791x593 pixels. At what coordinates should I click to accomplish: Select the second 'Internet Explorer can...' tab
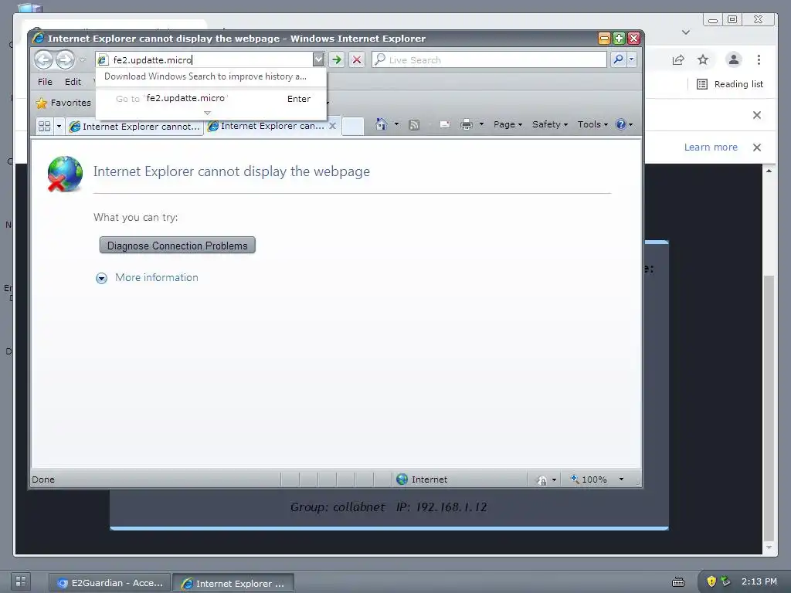tap(267, 126)
